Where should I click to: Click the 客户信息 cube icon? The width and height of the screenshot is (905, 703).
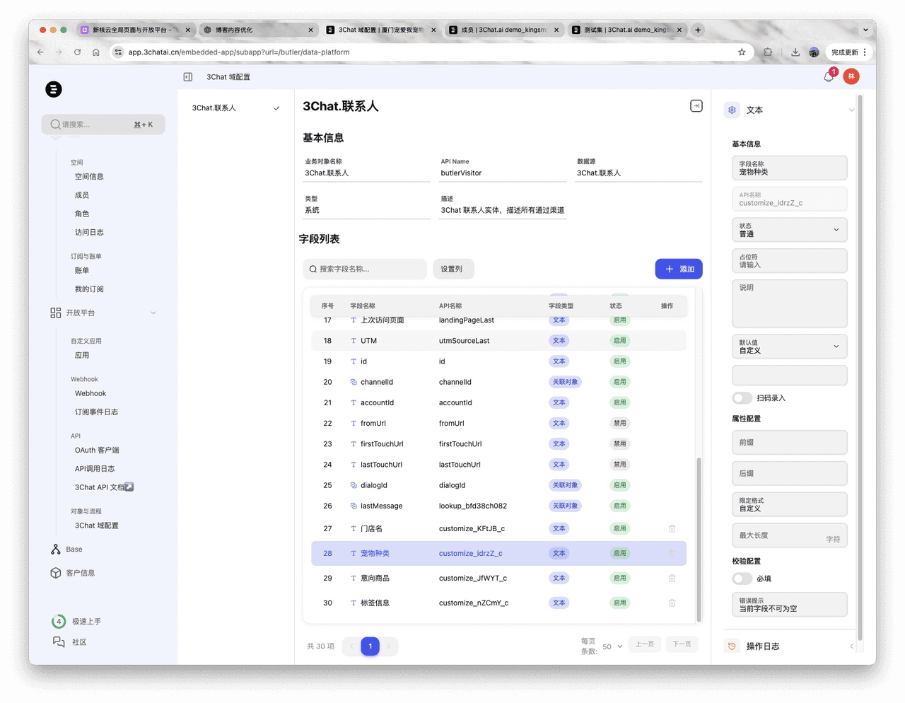point(56,573)
